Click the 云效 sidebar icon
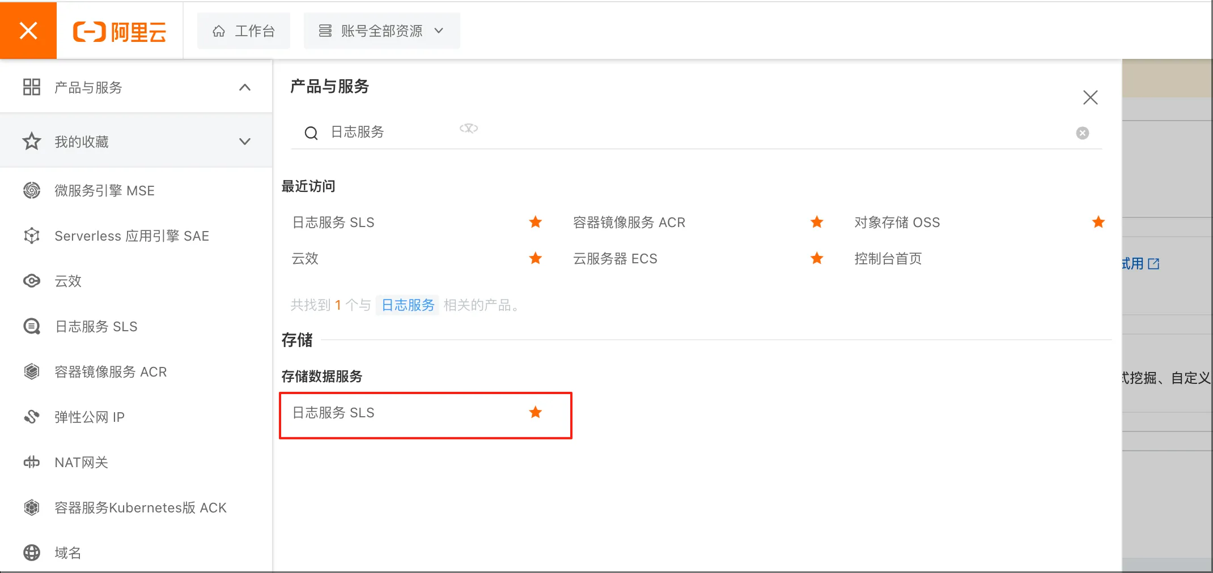 point(32,281)
